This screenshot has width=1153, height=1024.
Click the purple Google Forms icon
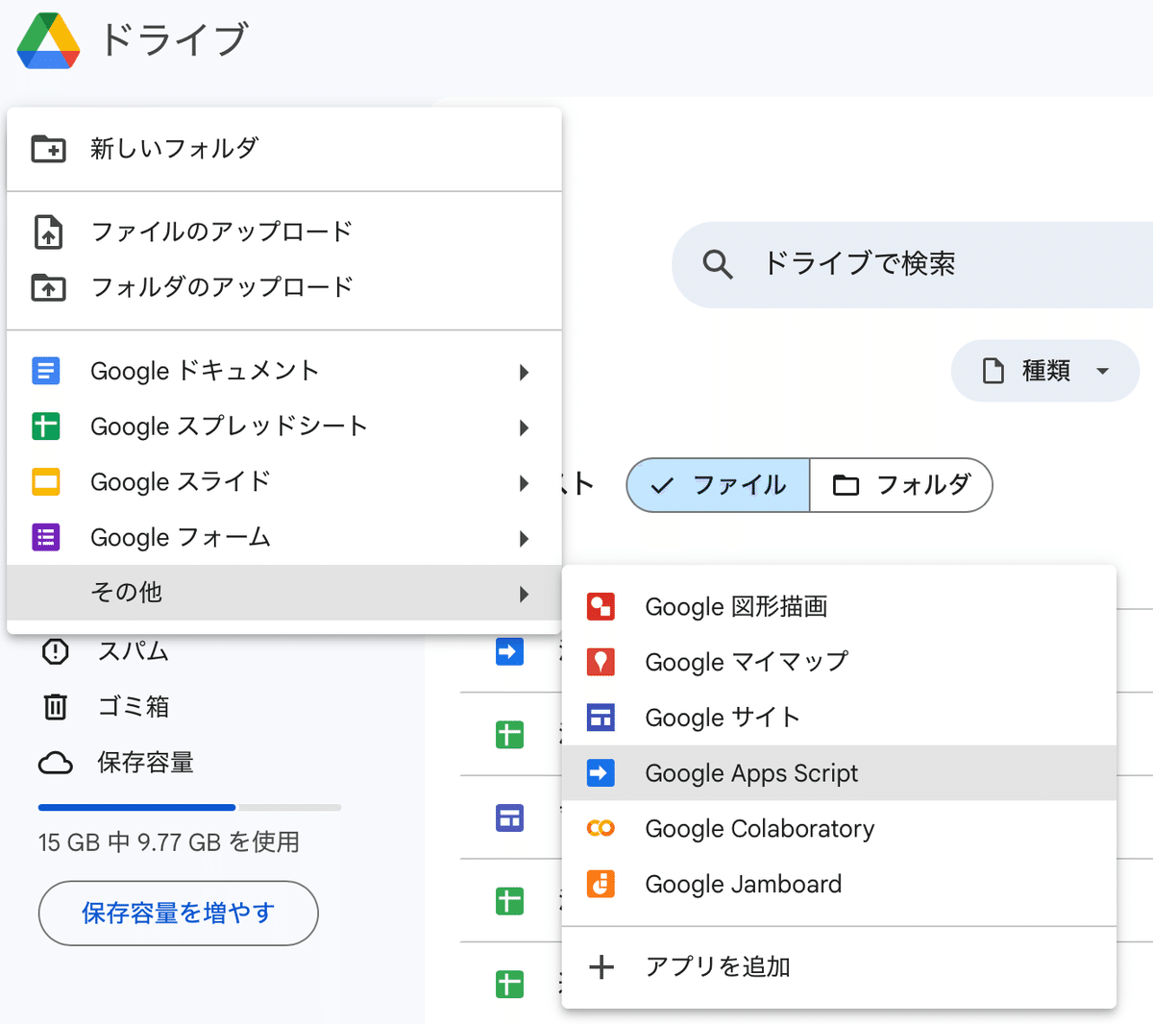(46, 537)
